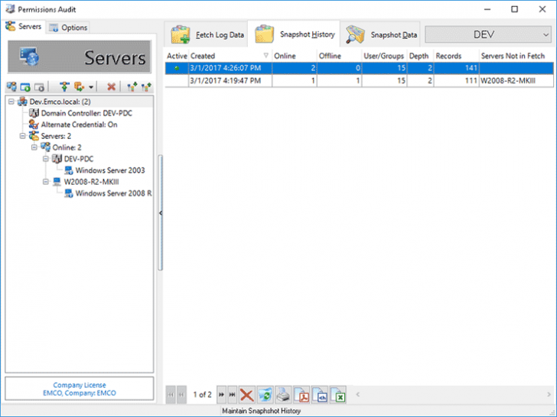Click the gray window with play icon
This screenshot has width=557, height=417.
click(x=39, y=86)
